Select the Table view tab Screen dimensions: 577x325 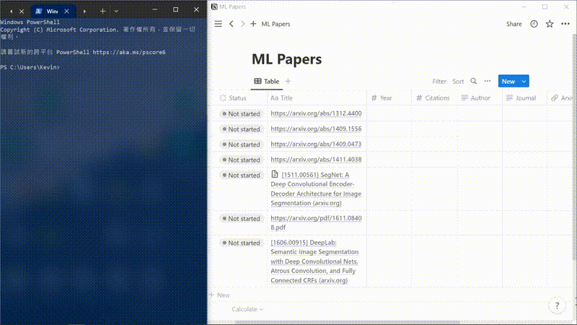tap(267, 81)
